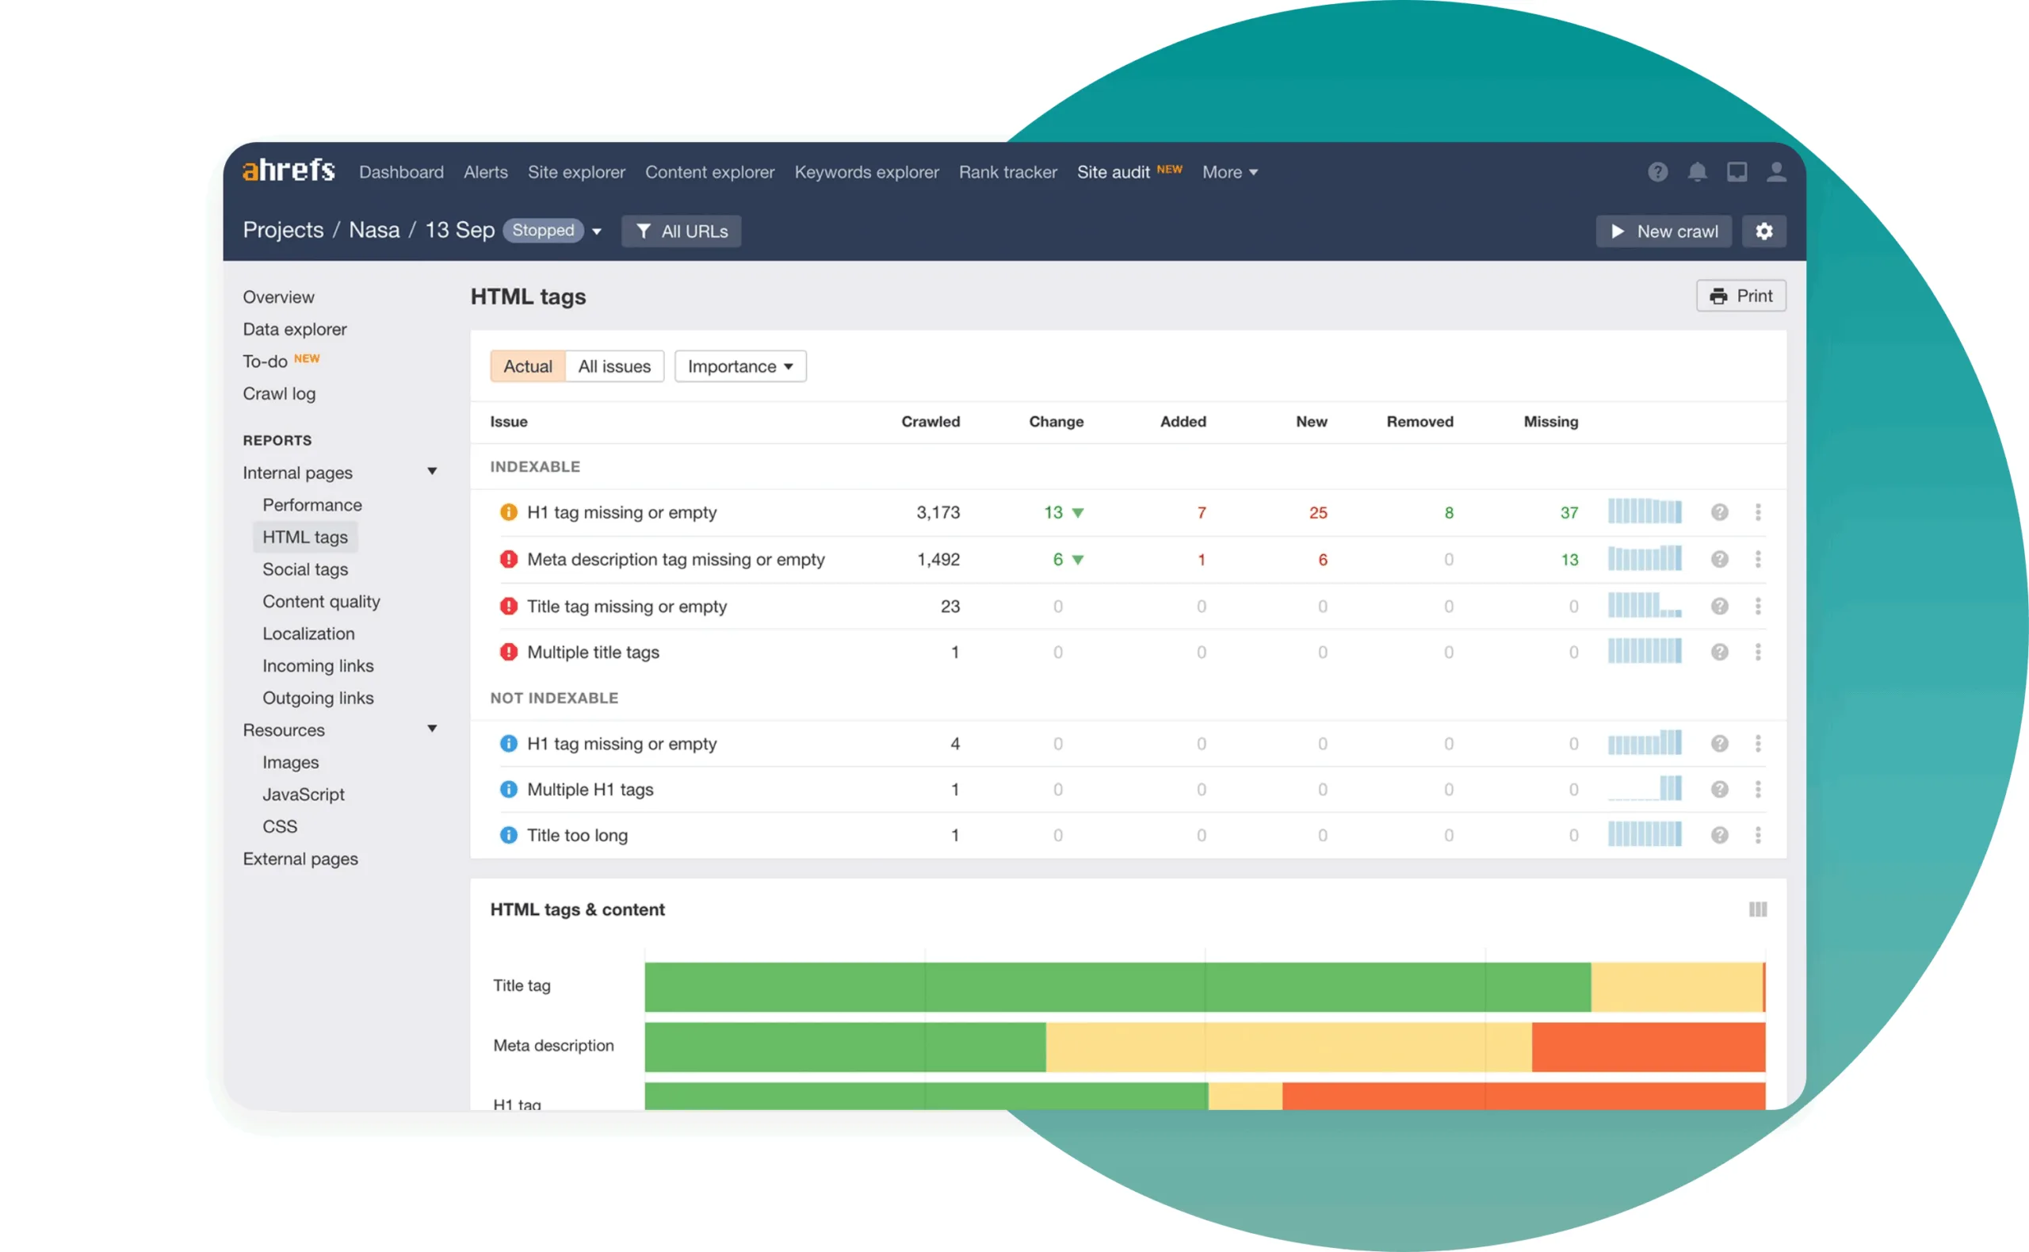Click blue info icon of Title too long row
The width and height of the screenshot is (2029, 1252).
tap(509, 835)
